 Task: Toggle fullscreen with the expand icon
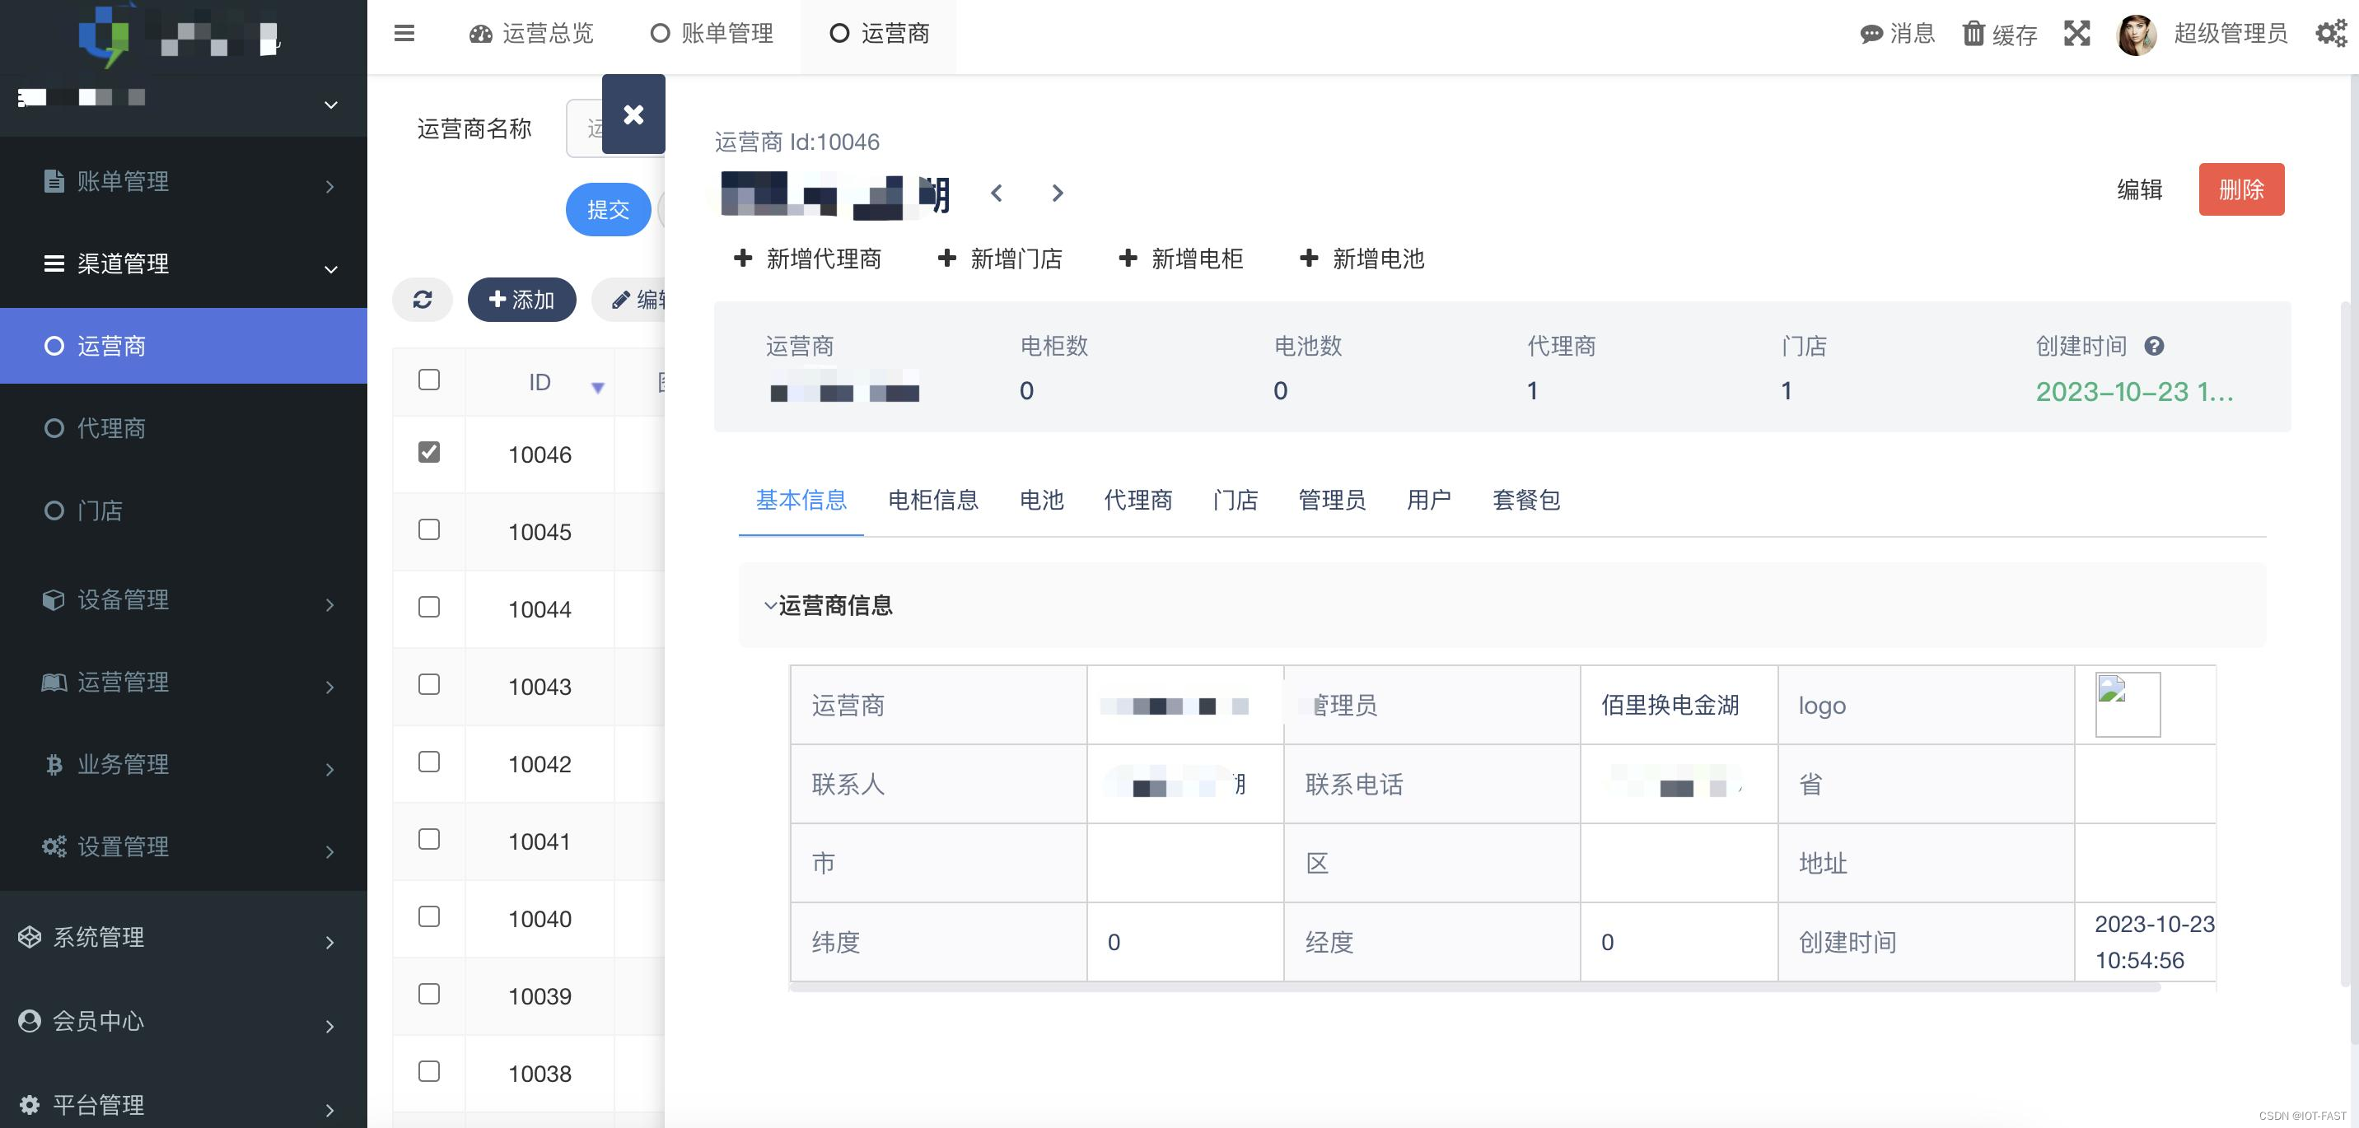[x=2077, y=33]
